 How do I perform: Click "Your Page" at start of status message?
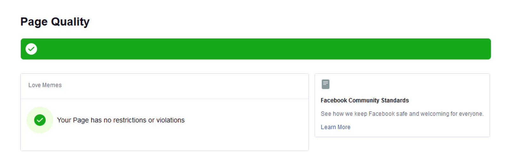[73, 120]
